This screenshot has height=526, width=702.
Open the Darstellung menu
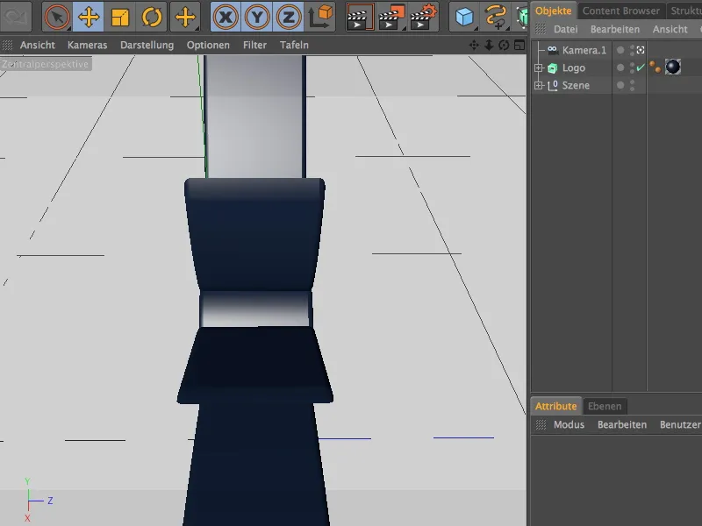click(147, 46)
